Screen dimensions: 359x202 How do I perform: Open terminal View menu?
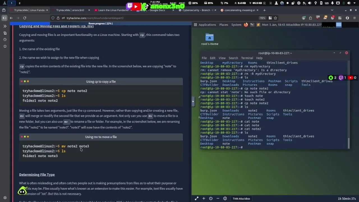click(222, 58)
